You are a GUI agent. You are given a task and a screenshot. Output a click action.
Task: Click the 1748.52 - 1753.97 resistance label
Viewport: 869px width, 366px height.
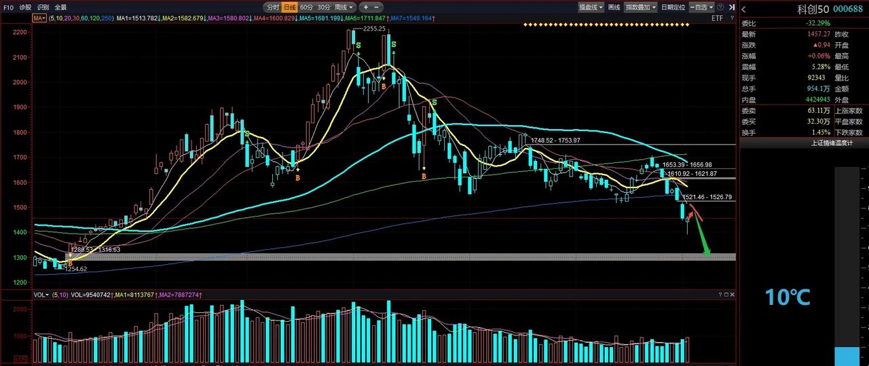[555, 140]
